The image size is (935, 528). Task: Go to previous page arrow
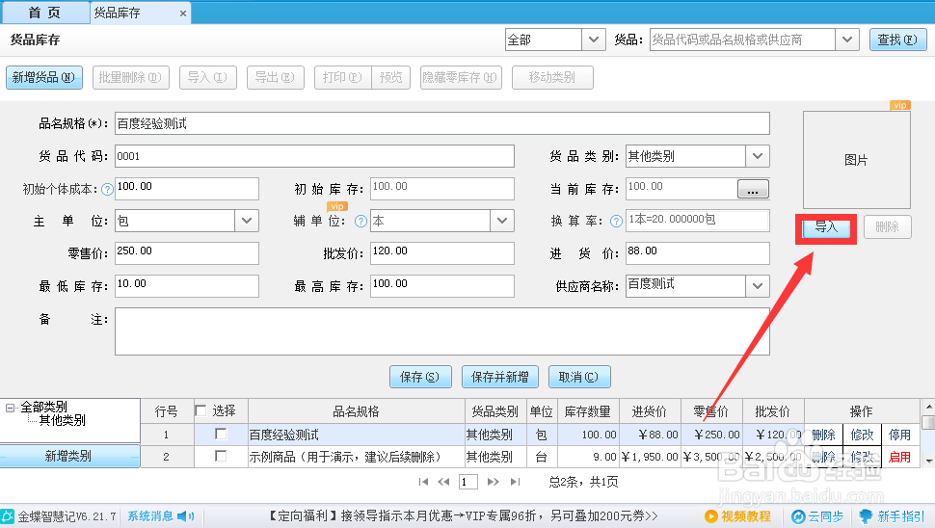[443, 482]
